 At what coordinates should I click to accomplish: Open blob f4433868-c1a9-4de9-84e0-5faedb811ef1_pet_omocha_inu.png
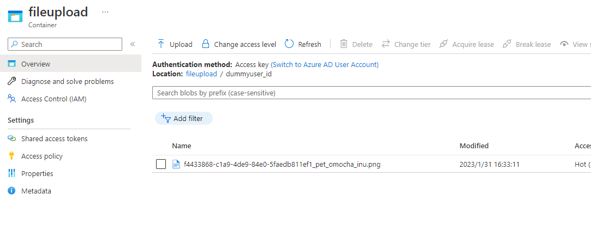point(282,165)
